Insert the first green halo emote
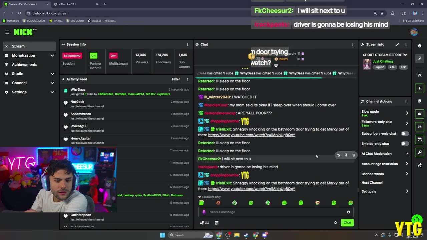427x240 pixels. [201, 203]
